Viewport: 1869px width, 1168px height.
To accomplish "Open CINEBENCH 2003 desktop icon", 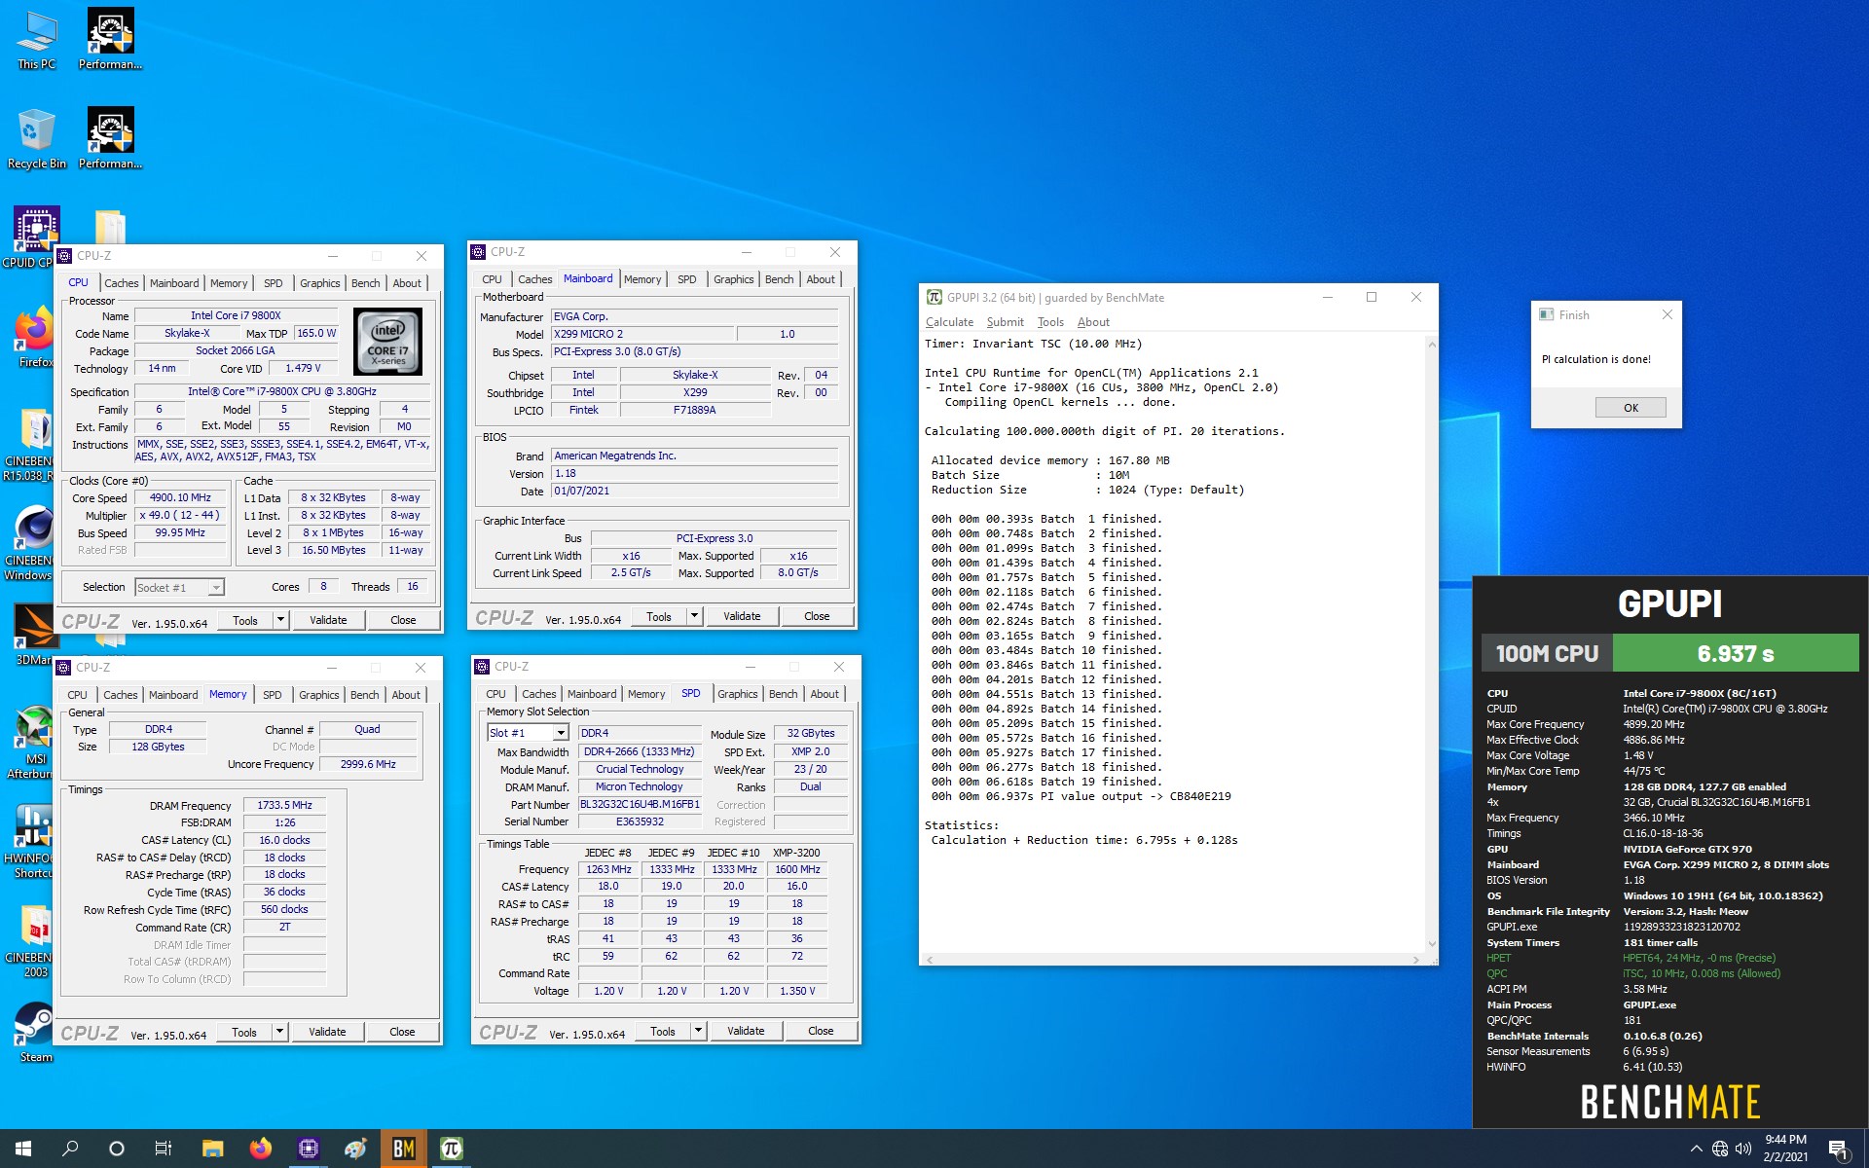I will 34,942.
